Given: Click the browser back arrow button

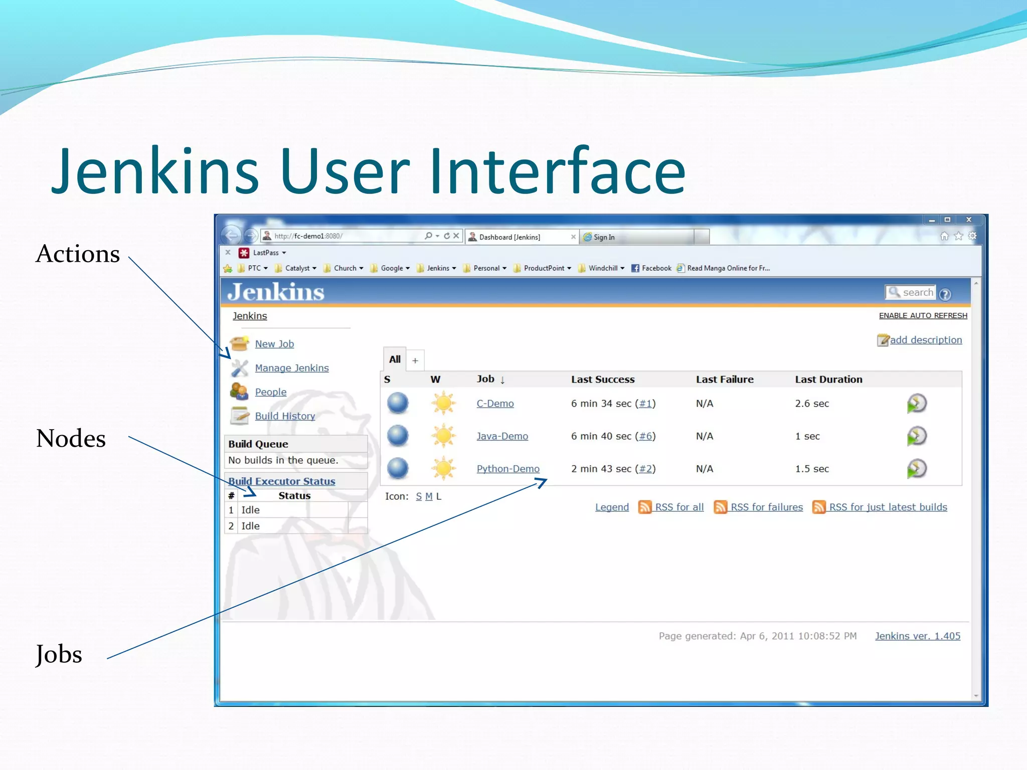Looking at the screenshot, I should (232, 235).
